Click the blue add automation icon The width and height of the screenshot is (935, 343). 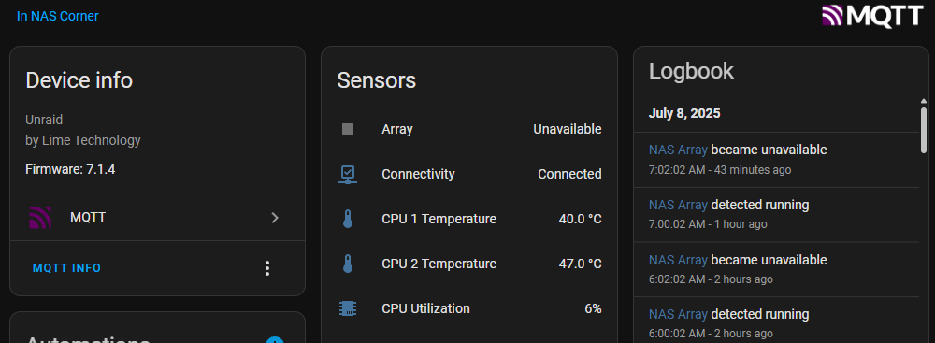(274, 340)
